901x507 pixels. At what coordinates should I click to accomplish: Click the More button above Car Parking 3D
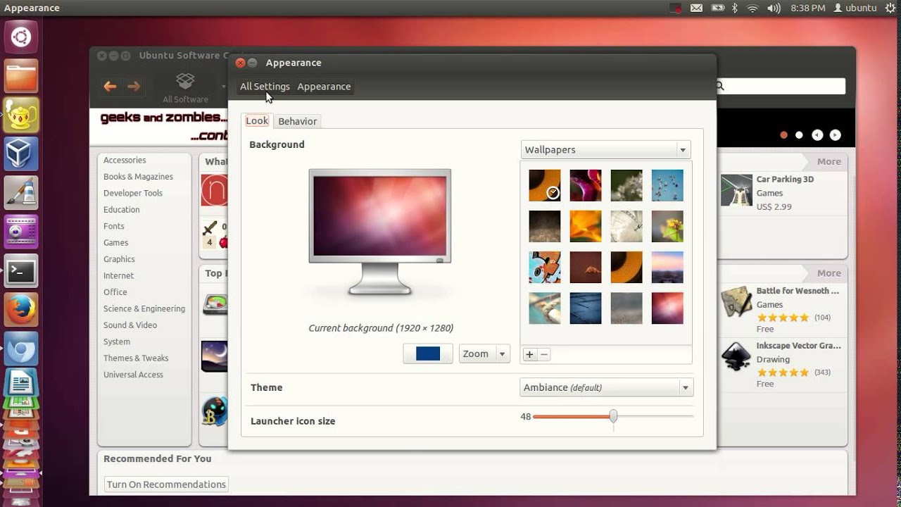pos(828,162)
